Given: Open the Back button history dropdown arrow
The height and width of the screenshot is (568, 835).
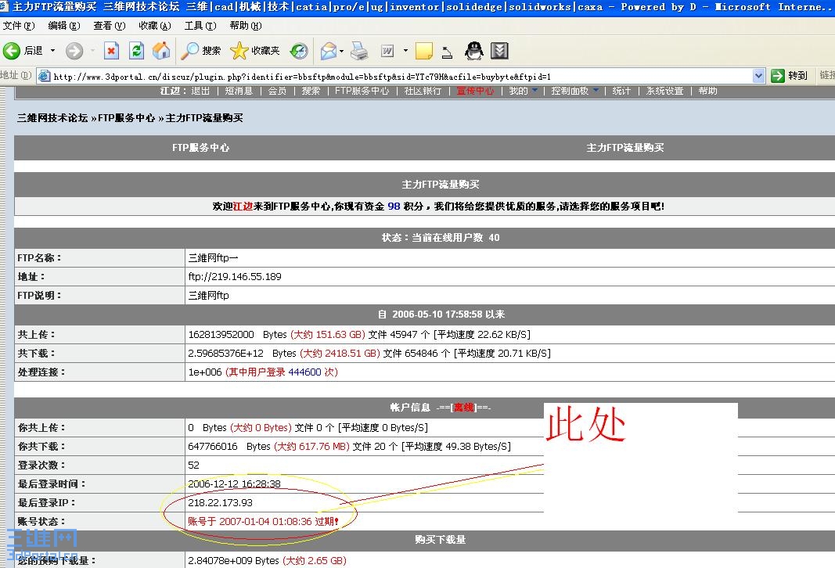Looking at the screenshot, I should pyautogui.click(x=52, y=51).
